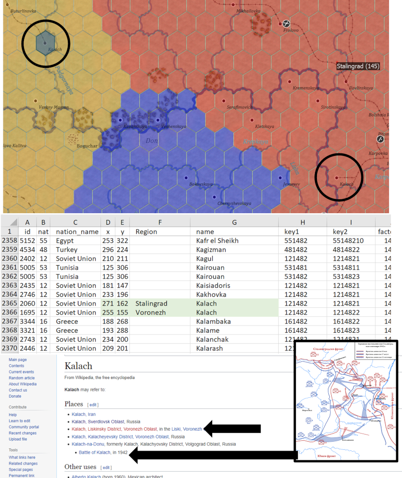Click the 'Kagizman' name cell

(234, 250)
